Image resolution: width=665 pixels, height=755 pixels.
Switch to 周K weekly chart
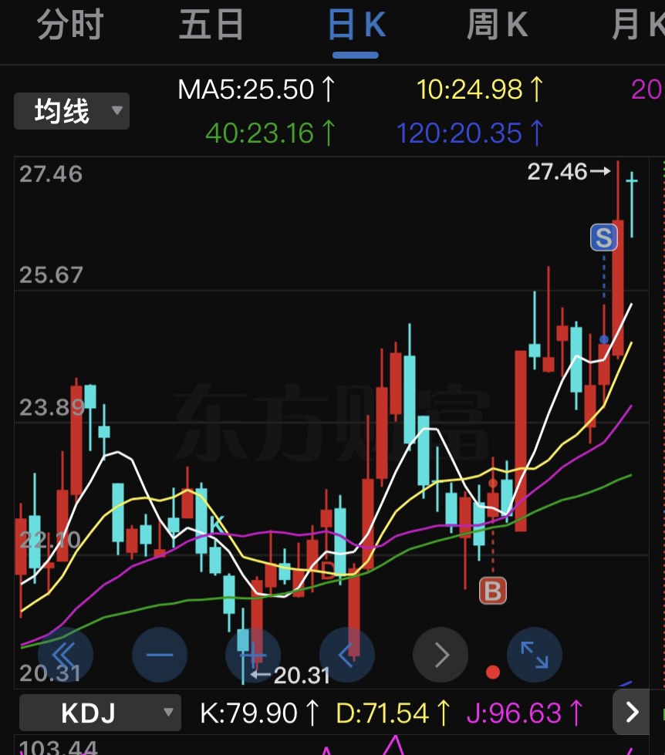(x=498, y=25)
